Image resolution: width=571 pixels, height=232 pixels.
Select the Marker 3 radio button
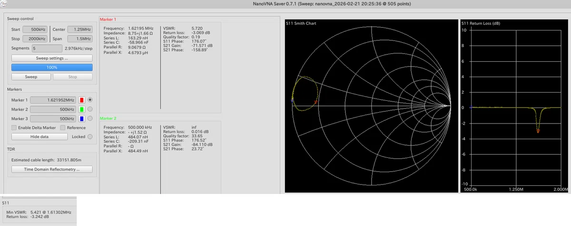(90, 118)
